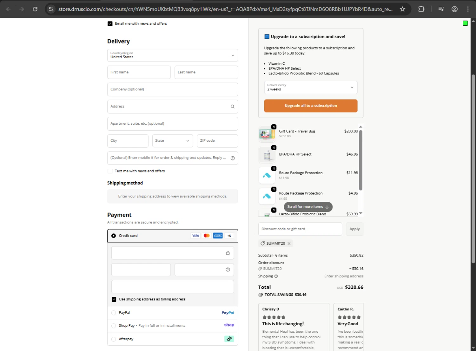The width and height of the screenshot is (476, 351).
Task: Click the Visa card logo
Action: pos(195,236)
